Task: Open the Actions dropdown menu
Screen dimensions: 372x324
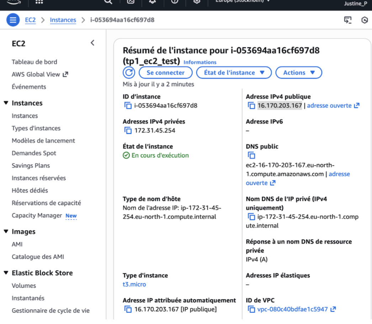Action: point(299,73)
